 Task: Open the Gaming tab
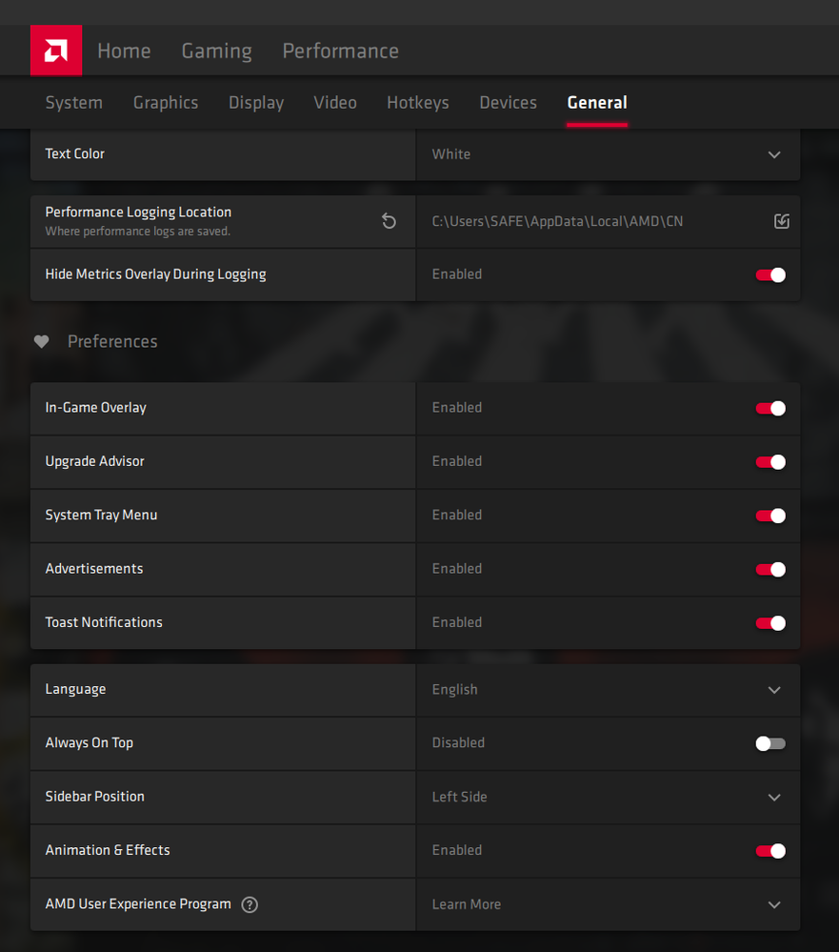tap(216, 51)
